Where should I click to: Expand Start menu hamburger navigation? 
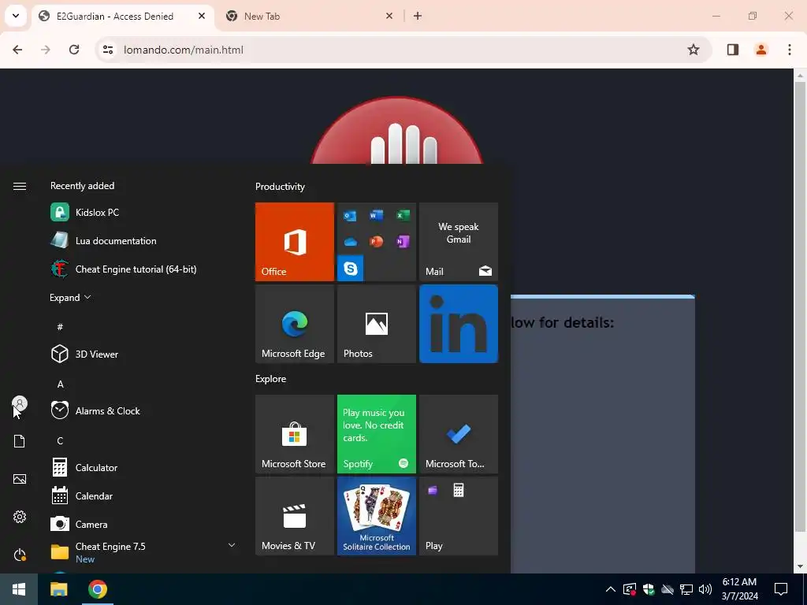click(x=20, y=186)
